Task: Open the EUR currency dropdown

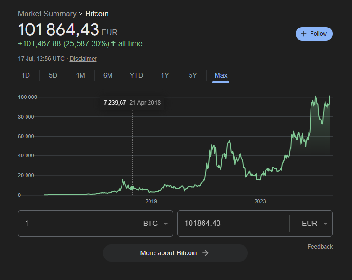Action: coord(315,224)
